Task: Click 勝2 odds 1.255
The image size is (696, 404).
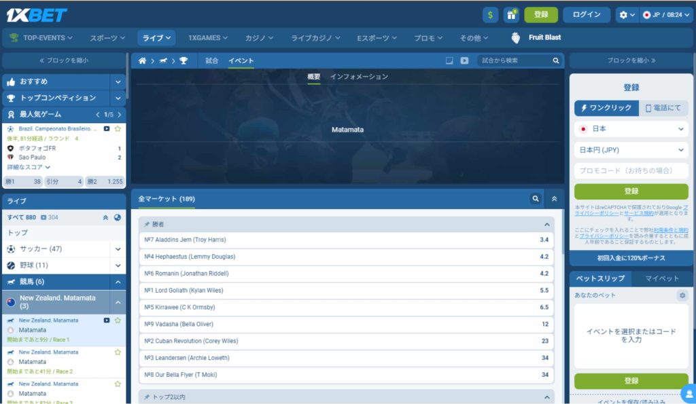Action: pos(105,181)
